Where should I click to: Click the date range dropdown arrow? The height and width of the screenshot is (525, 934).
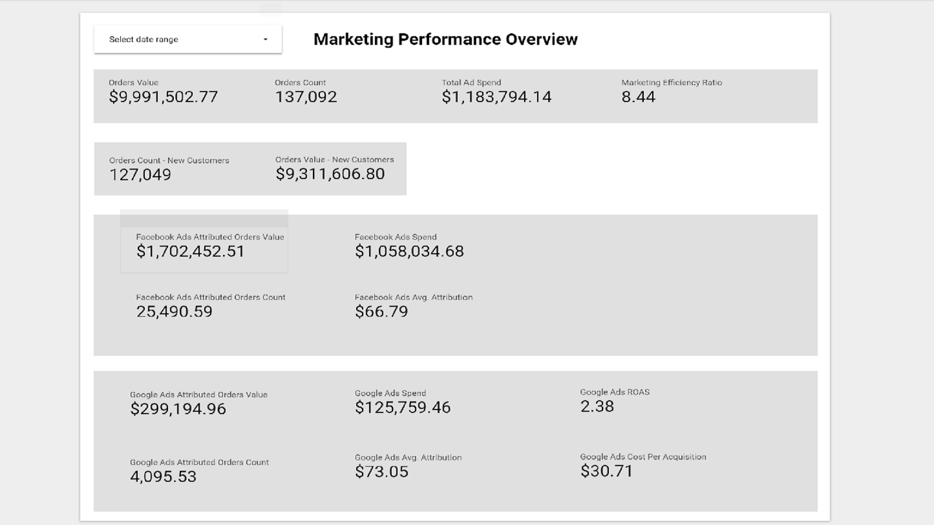(x=266, y=40)
